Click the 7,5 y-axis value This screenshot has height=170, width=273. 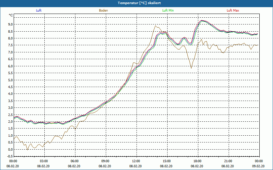point(11,45)
